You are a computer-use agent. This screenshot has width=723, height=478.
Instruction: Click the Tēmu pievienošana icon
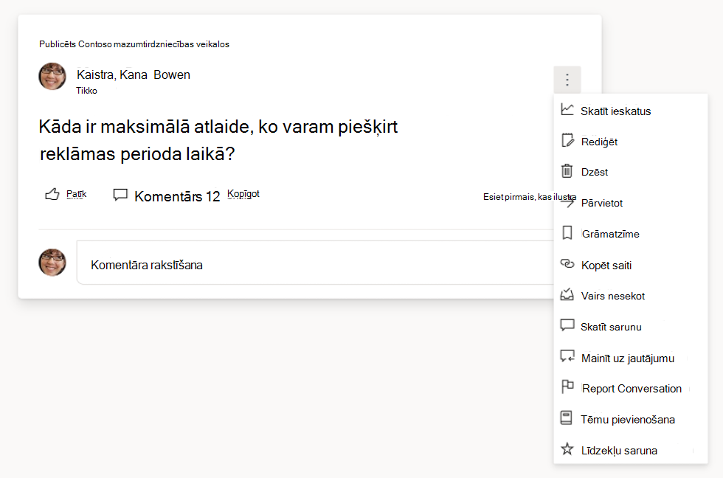click(x=567, y=418)
